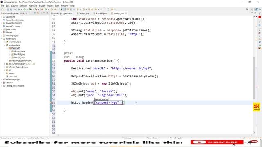This screenshot has height=147, width=262.
Task: Open the File menu
Action: tap(2, 6)
